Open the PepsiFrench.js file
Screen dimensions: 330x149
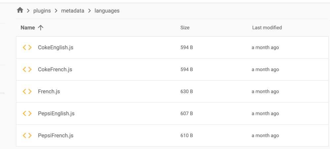pos(55,135)
